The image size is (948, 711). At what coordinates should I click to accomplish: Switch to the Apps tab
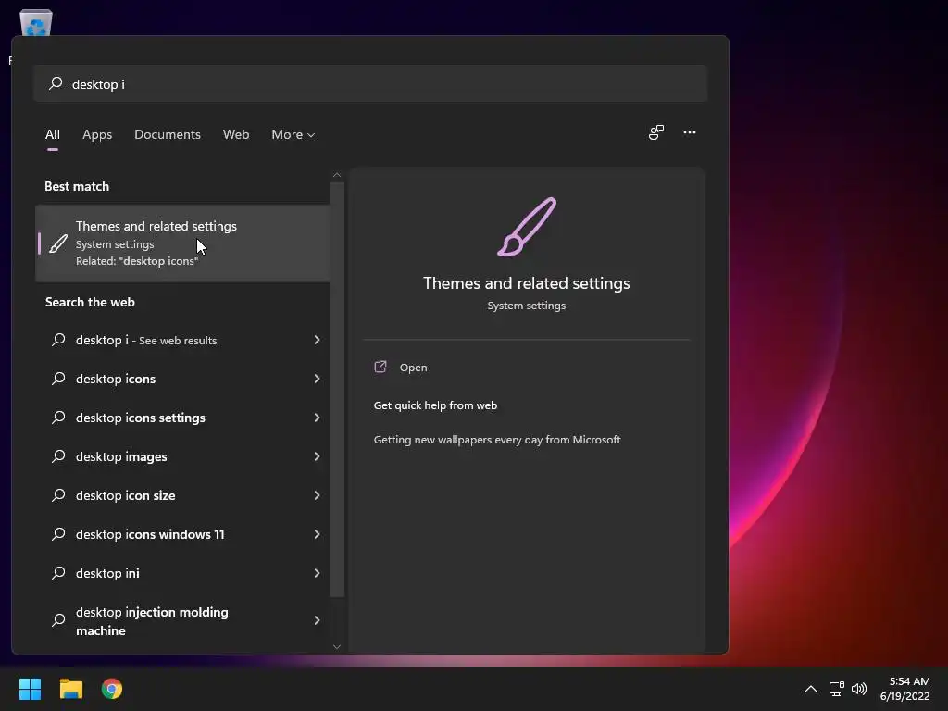pos(97,134)
